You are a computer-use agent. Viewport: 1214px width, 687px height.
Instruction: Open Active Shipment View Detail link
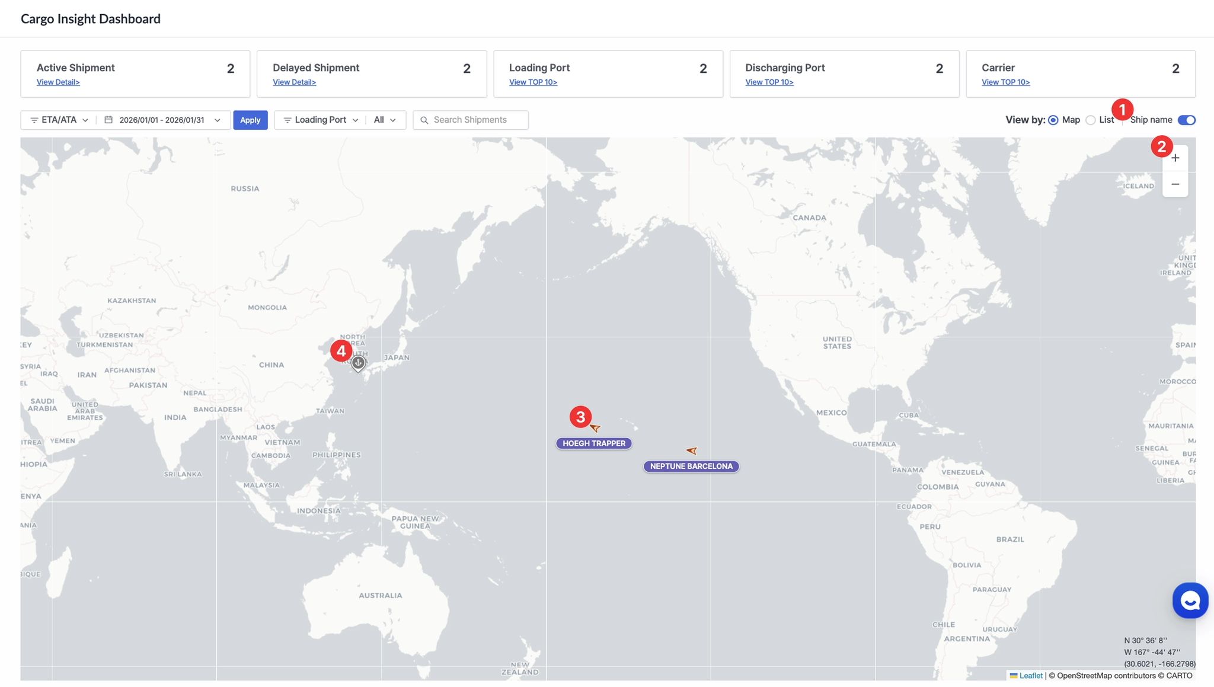tap(58, 82)
